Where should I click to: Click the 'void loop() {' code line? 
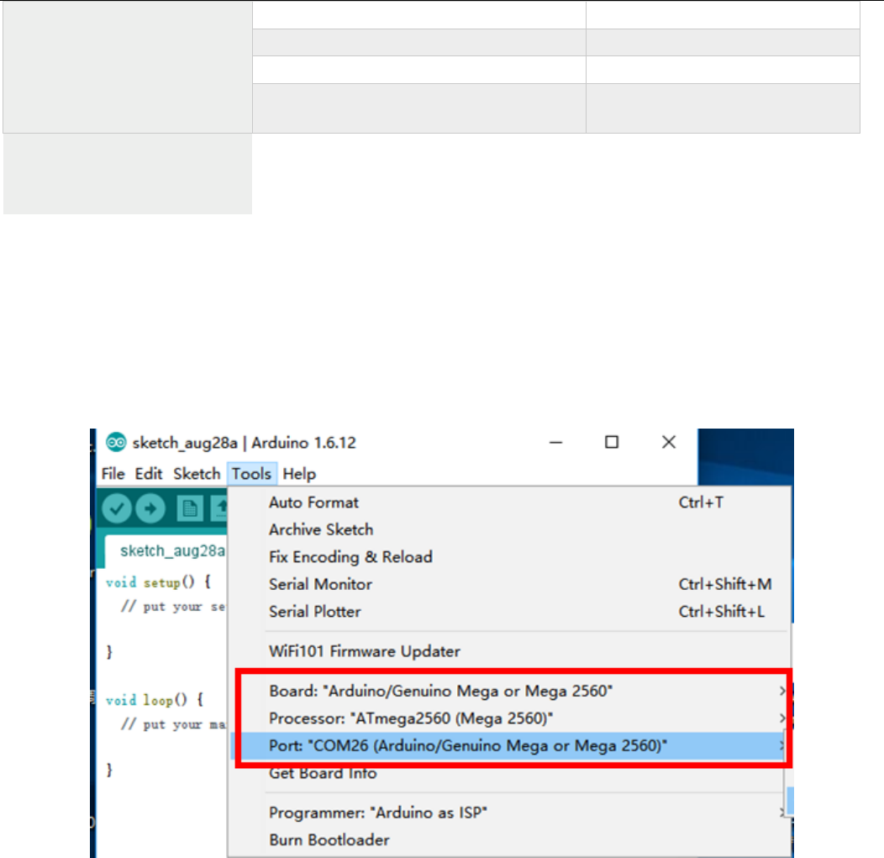[x=155, y=700]
